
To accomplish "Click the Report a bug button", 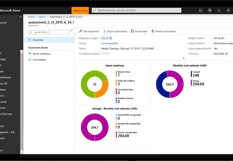I will [x=80, y=10].
